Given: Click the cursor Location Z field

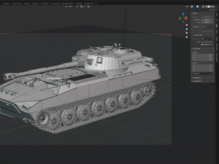Looking at the screenshot, I should [x=203, y=60].
